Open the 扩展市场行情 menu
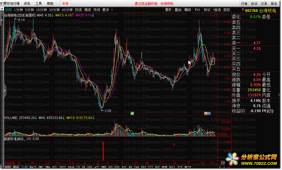Viewport: 282px width, 170px height. (x=10, y=3)
